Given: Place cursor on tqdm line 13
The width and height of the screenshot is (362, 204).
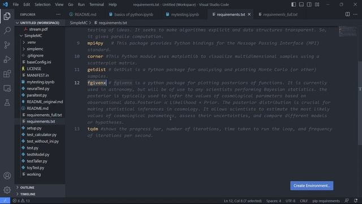Looking at the screenshot, I should pyautogui.click(x=93, y=129).
